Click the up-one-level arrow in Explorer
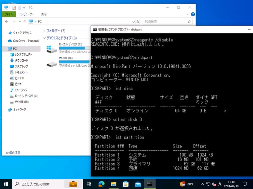Viewport: 253px width, 189px height. pyautogui.click(x=25, y=22)
